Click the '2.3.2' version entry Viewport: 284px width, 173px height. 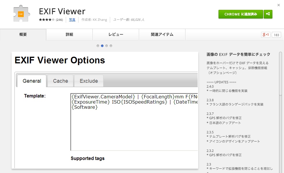coord(210,151)
